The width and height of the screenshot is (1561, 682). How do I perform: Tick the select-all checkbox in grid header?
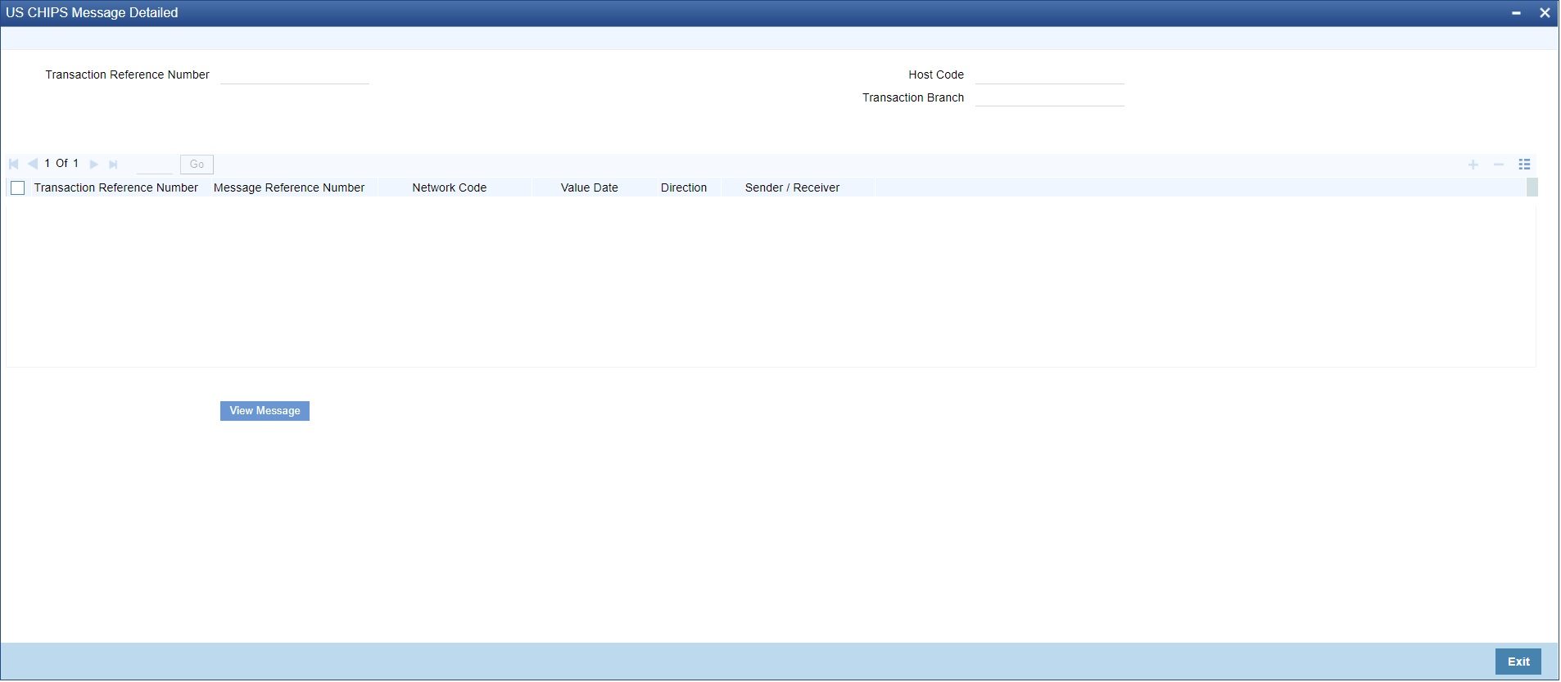(18, 188)
